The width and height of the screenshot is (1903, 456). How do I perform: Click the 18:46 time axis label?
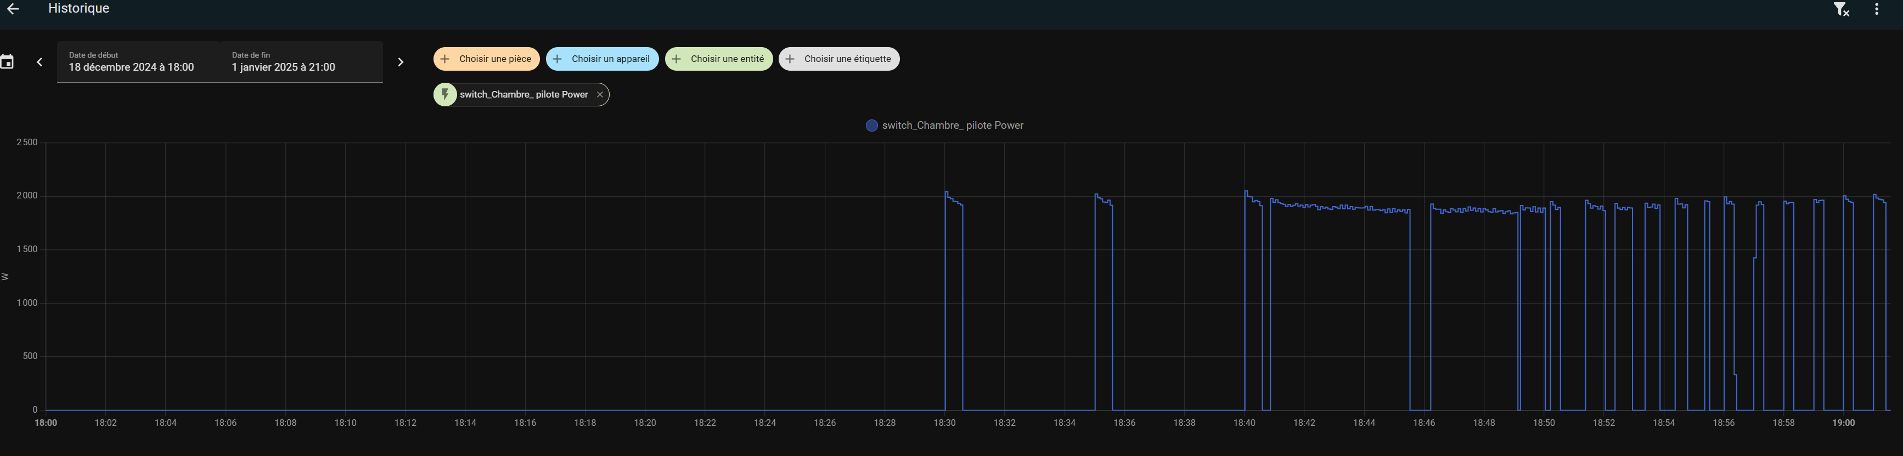click(1423, 423)
